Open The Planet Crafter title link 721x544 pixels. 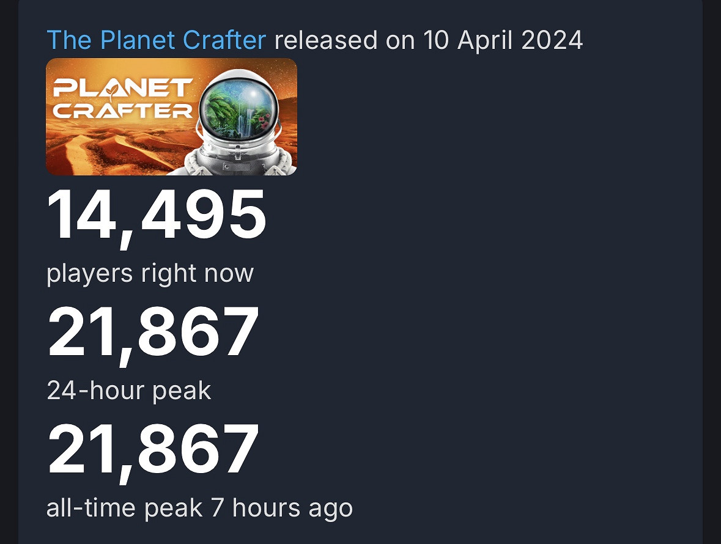pos(156,40)
